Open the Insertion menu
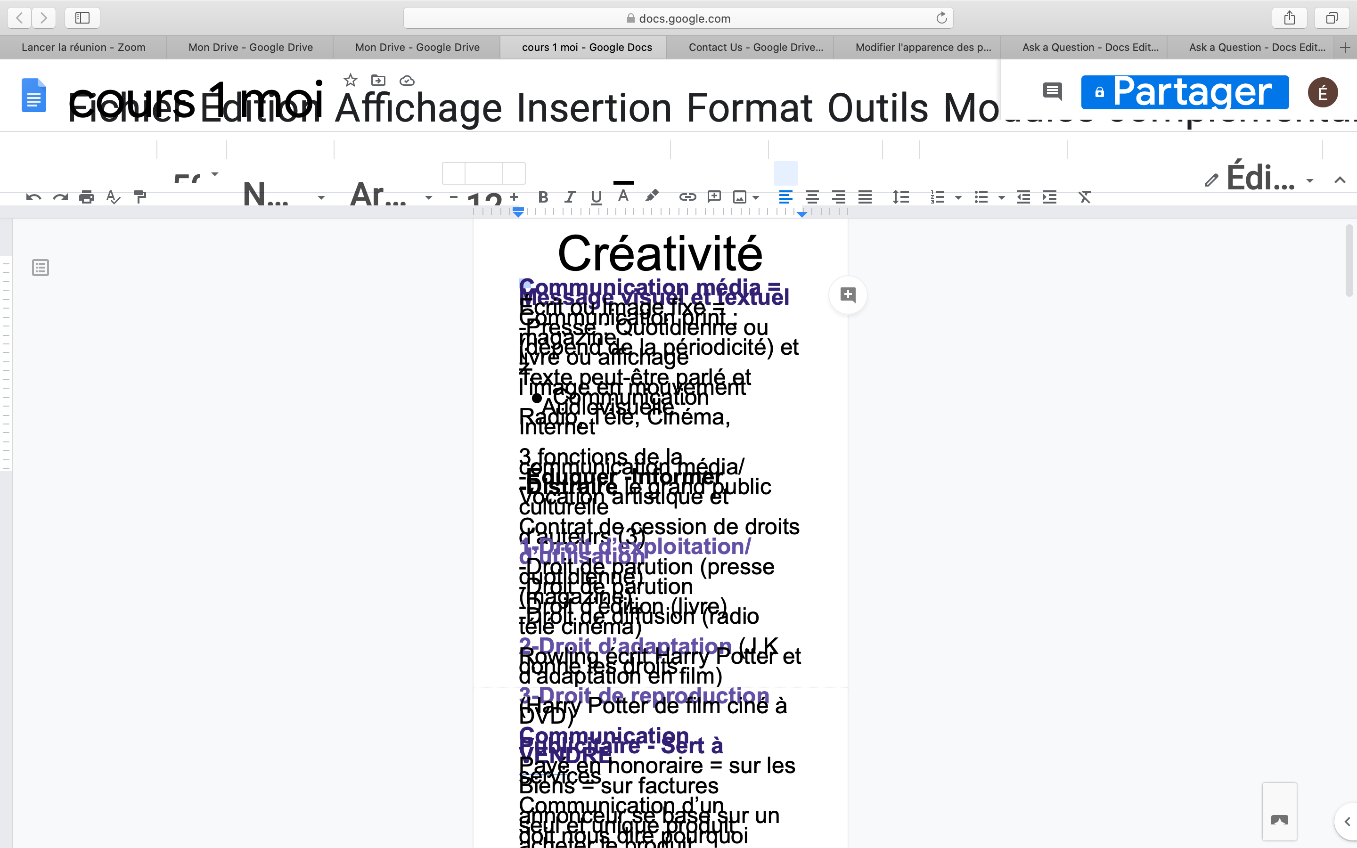 594,108
